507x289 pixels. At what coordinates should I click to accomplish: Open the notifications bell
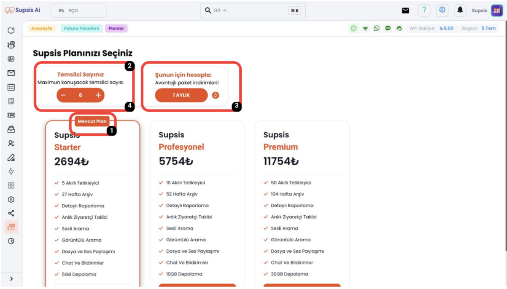[460, 11]
